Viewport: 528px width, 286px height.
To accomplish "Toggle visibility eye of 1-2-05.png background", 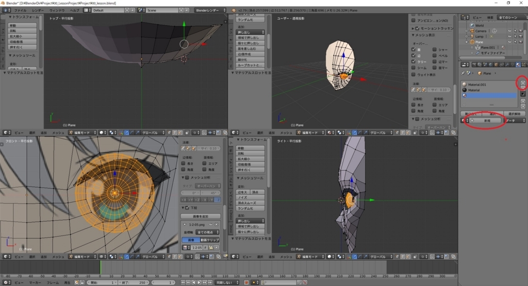I will (211, 225).
